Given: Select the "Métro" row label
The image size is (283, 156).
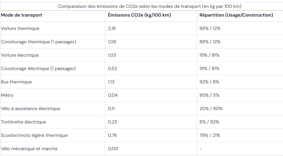Looking at the screenshot, I should (x=7, y=95).
